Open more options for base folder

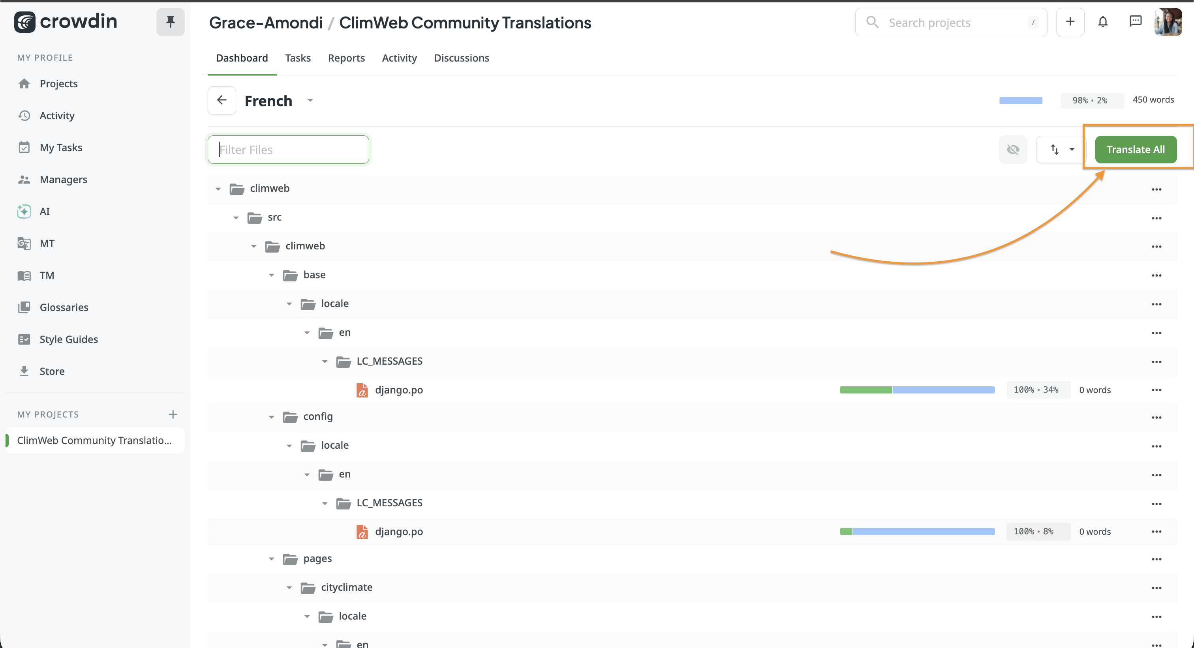(x=1156, y=275)
